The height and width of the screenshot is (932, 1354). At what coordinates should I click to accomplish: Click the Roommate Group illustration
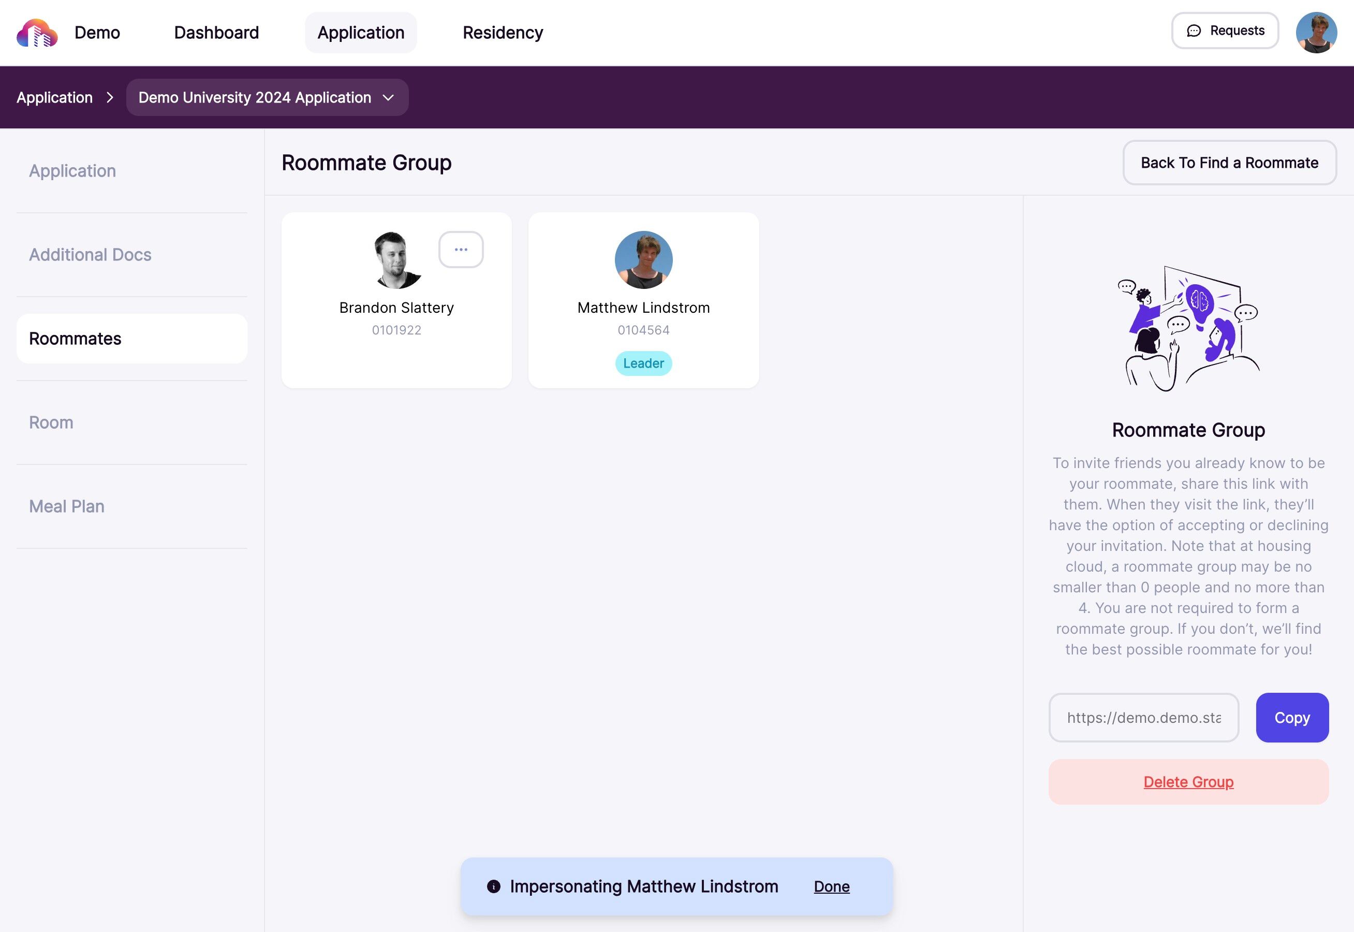[1188, 328]
